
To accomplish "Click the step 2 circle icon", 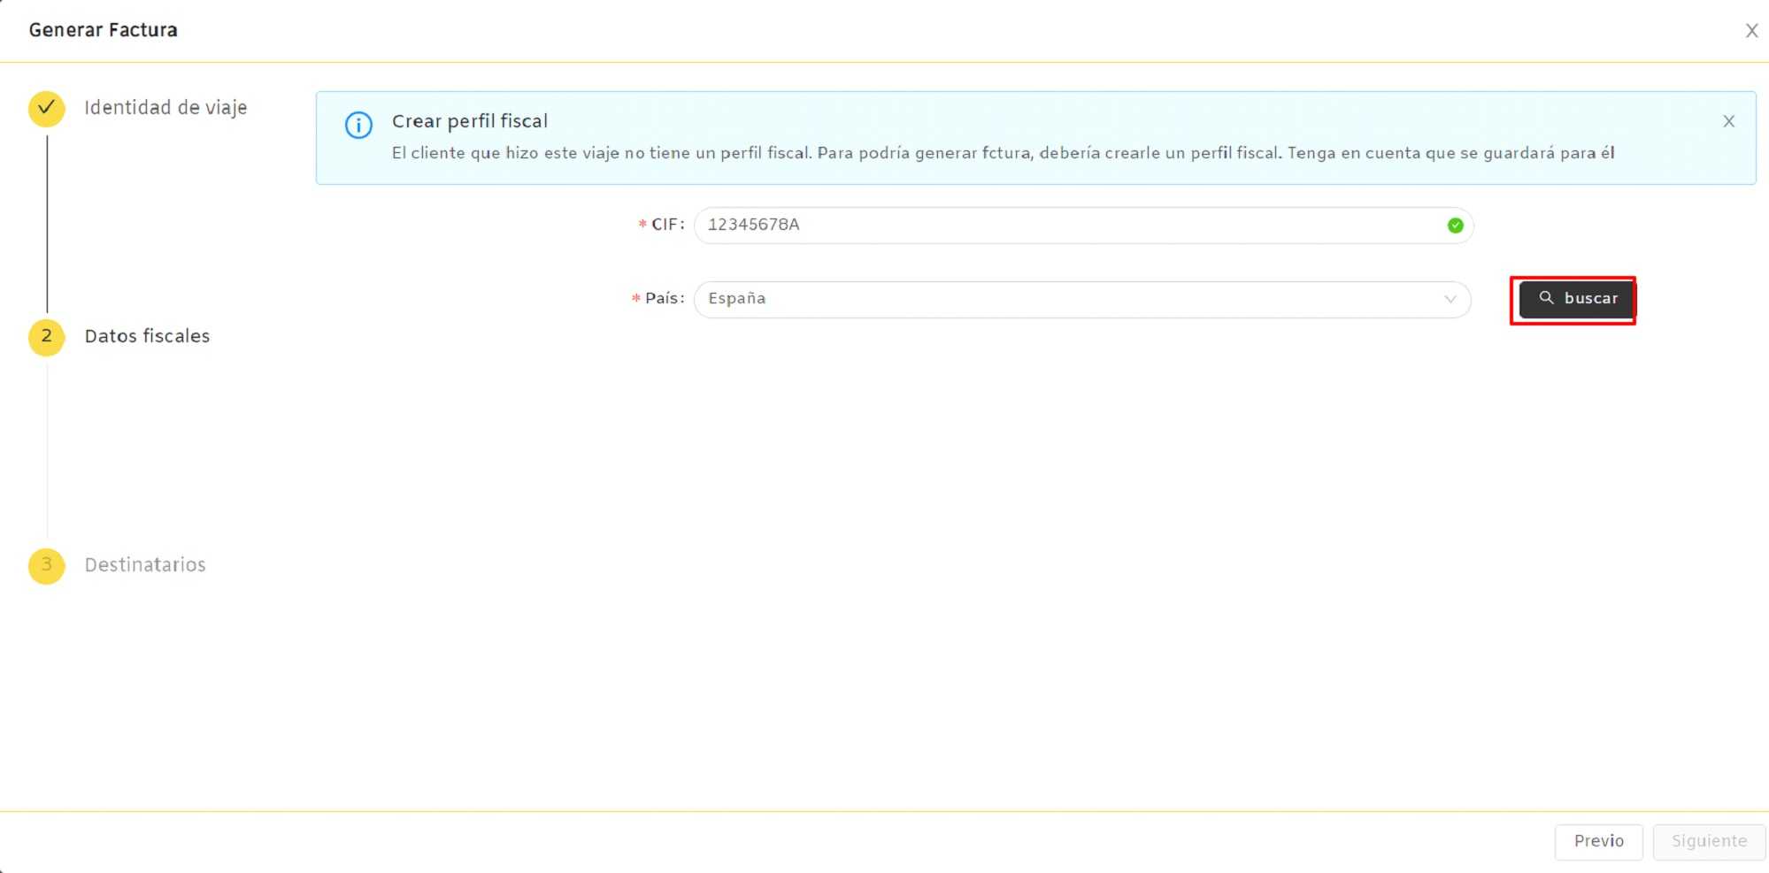I will pyautogui.click(x=47, y=336).
